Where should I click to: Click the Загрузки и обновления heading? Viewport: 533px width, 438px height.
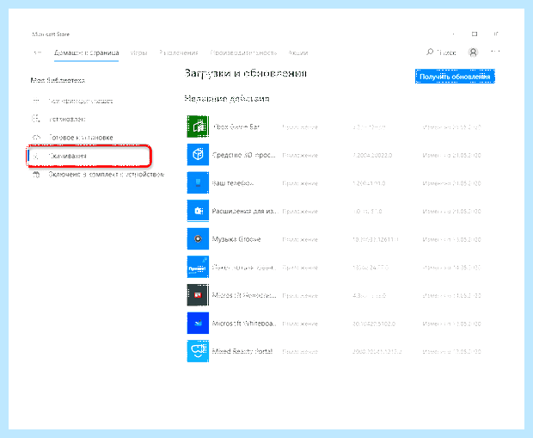[x=245, y=73]
